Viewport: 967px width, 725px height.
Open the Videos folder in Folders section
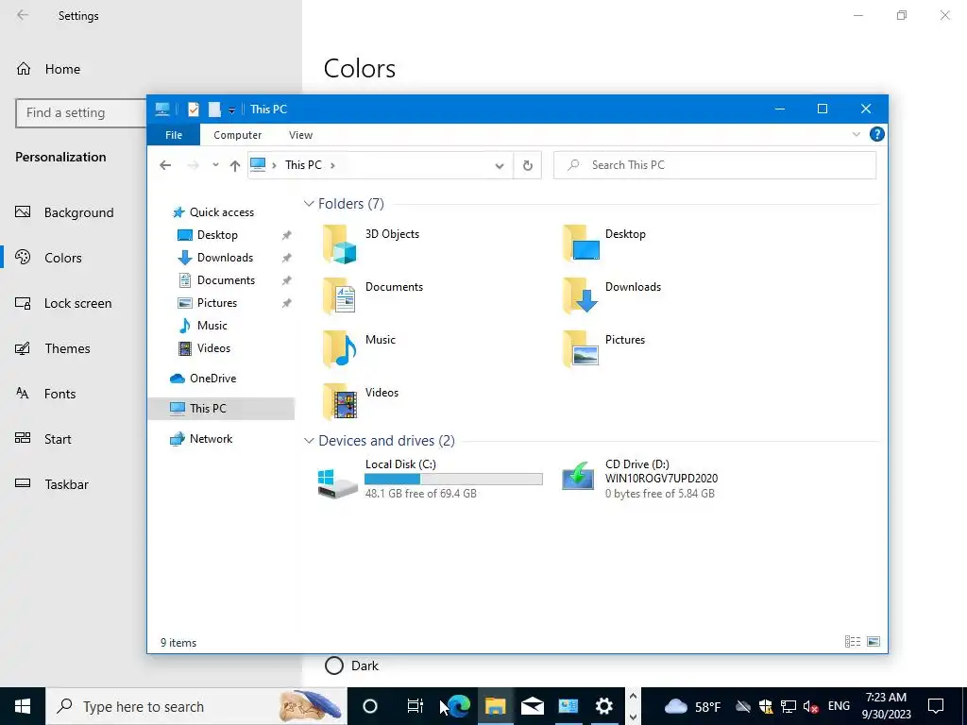click(360, 402)
